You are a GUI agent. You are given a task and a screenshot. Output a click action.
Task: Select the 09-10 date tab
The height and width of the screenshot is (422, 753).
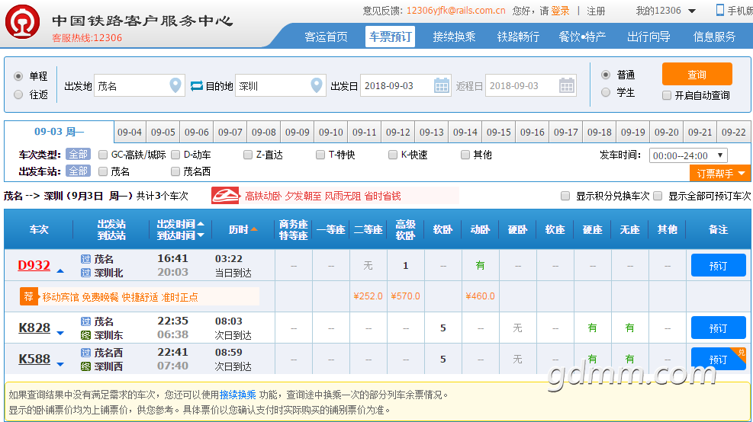pyautogui.click(x=331, y=132)
